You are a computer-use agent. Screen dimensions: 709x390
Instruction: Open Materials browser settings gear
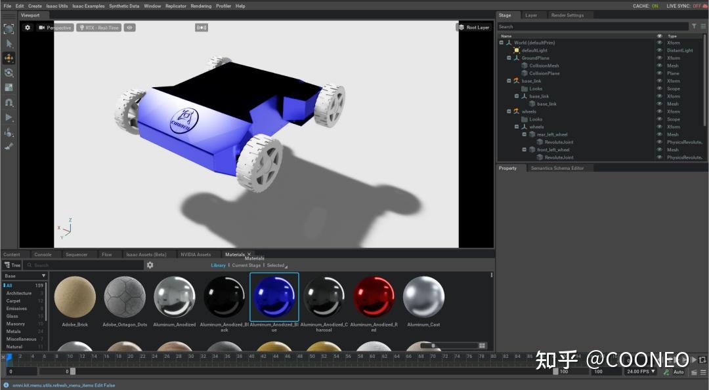tap(150, 265)
